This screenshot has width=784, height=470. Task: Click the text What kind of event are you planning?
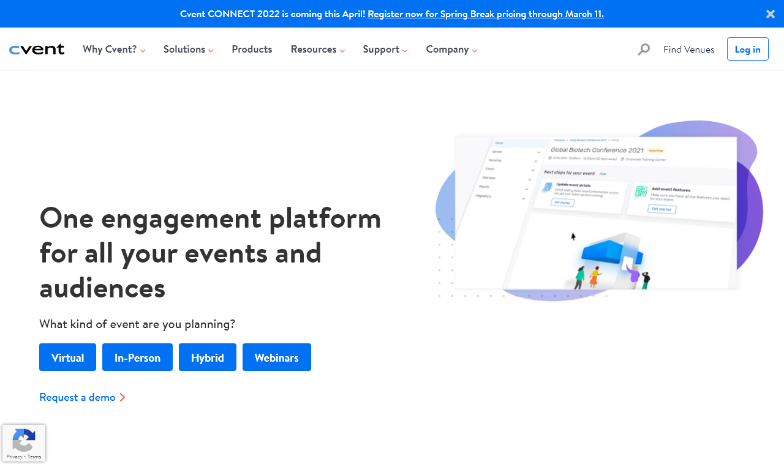[x=137, y=324]
